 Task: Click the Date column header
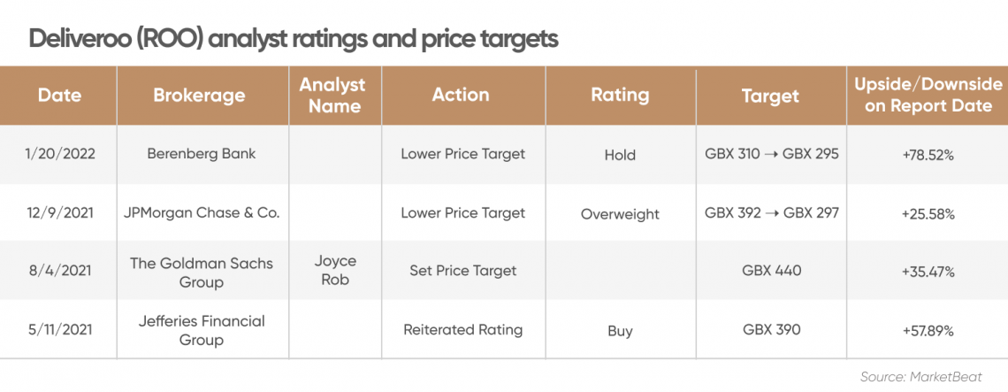point(59,96)
